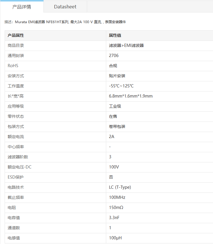Click the 产品属性 column header
Image resolution: width=213 pixels, height=244 pixels.
(16, 36)
